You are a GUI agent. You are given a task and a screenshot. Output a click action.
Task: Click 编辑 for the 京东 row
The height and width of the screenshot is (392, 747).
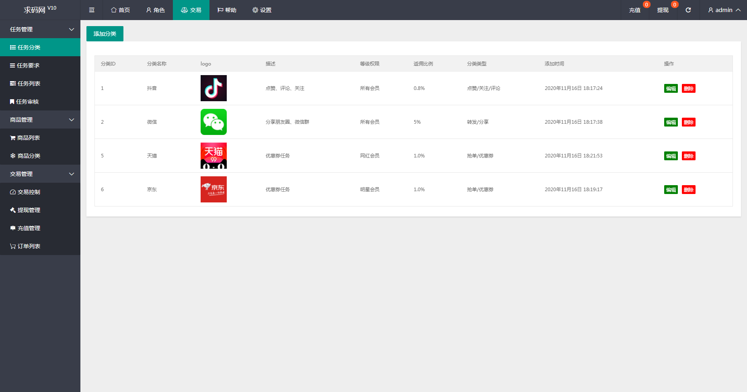point(671,190)
